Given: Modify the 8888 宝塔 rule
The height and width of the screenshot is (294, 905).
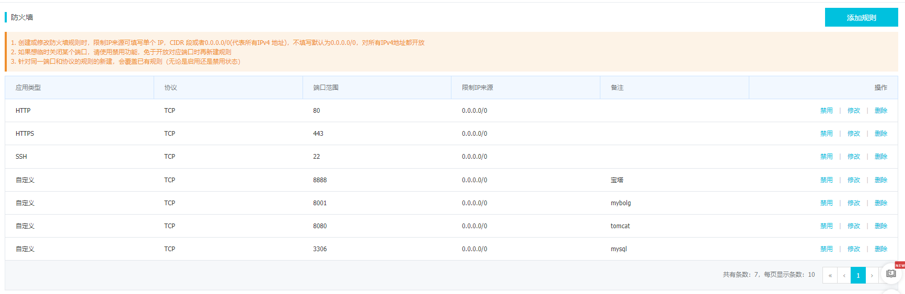Looking at the screenshot, I should pos(854,180).
